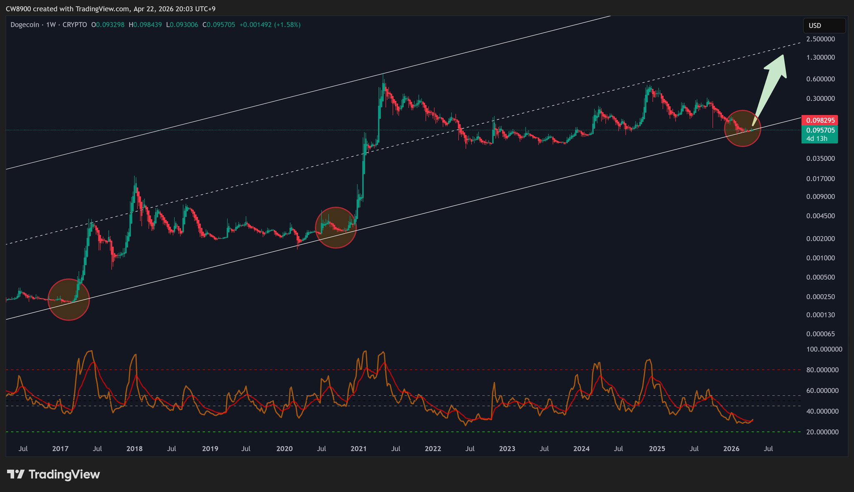The width and height of the screenshot is (854, 492).
Task: Click the 0.600000 price axis label
Action: coord(820,79)
